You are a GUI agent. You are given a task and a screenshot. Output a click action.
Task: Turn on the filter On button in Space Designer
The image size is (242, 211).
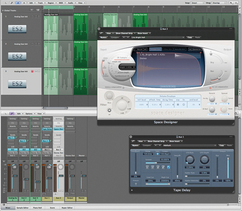click(x=109, y=110)
